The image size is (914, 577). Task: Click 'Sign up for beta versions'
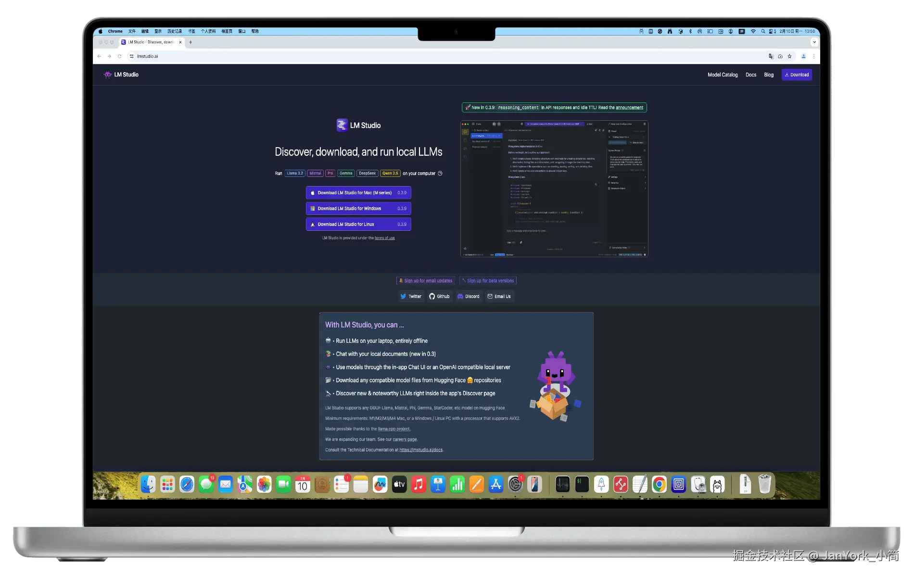point(488,281)
